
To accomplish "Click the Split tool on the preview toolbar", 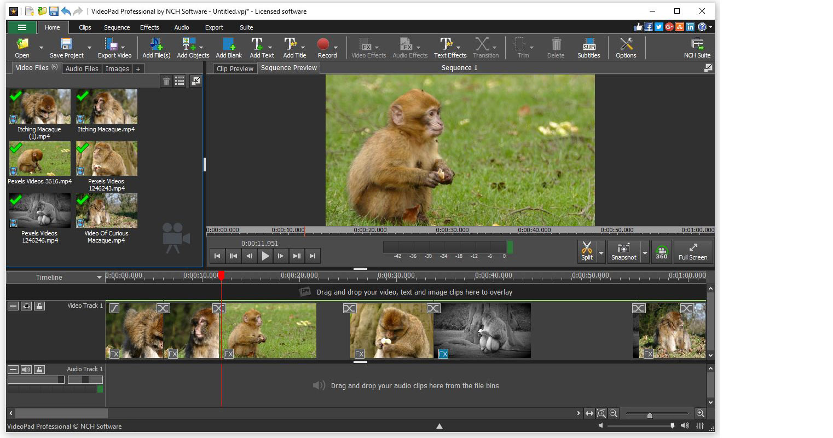I will tap(587, 252).
